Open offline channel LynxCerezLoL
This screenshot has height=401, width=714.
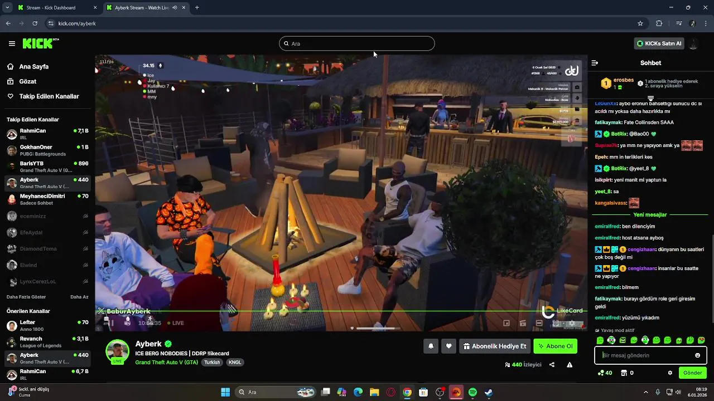click(x=47, y=281)
